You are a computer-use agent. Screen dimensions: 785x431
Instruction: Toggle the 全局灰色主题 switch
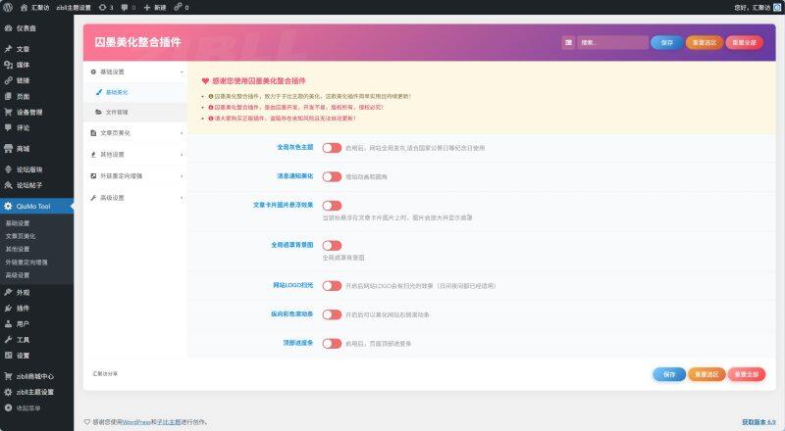pyautogui.click(x=332, y=148)
